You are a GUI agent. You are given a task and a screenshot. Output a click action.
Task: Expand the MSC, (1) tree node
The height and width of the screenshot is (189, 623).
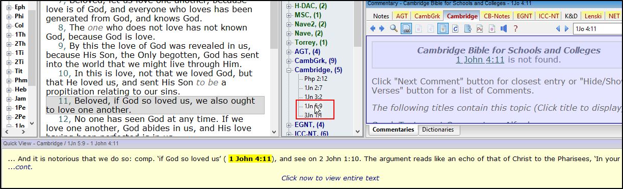290,15
